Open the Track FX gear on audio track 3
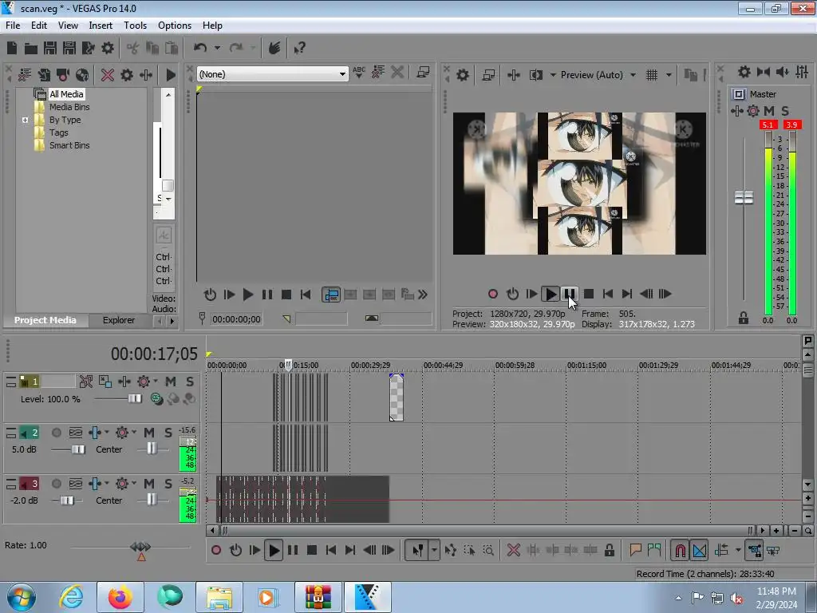 click(122, 484)
